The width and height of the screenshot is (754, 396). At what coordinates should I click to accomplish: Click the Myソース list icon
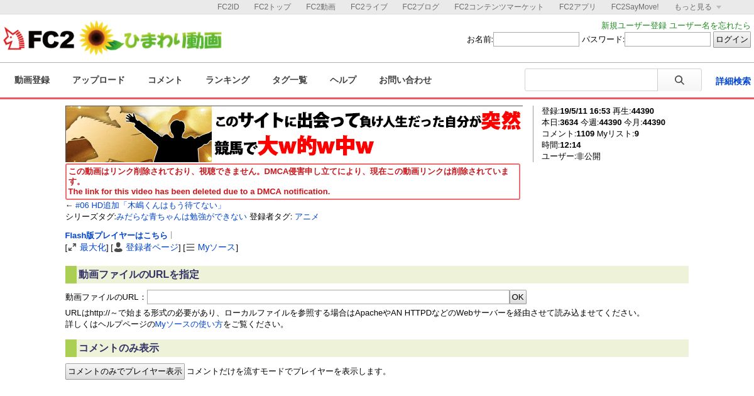(190, 248)
